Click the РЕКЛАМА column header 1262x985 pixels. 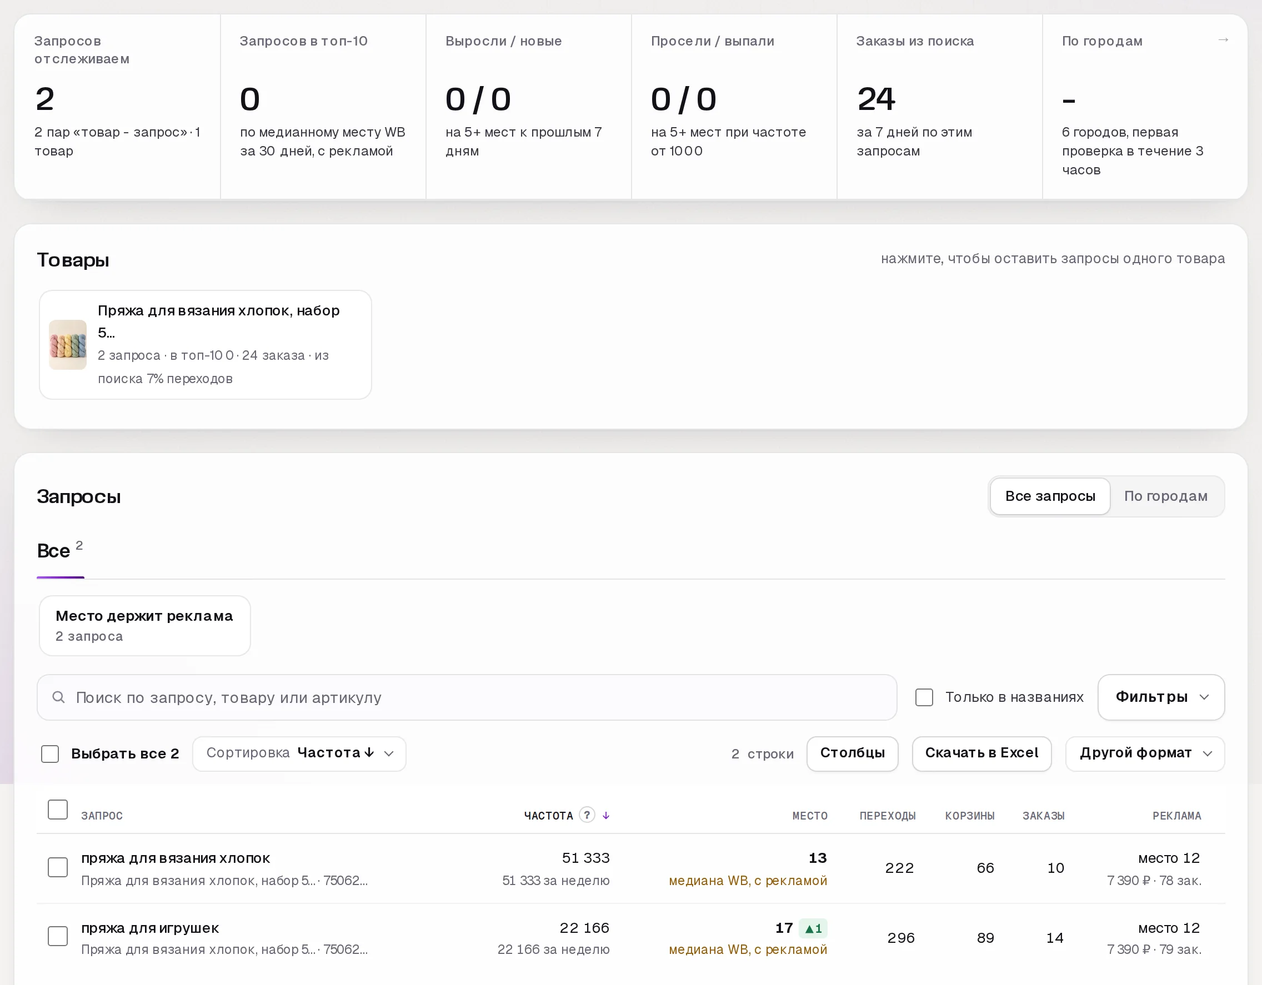pos(1176,816)
